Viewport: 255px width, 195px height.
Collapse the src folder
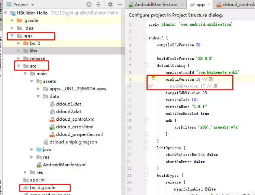(x=19, y=66)
